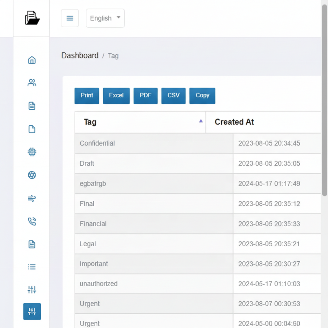
Task: Open the list icon in sidebar
Action: click(x=32, y=267)
